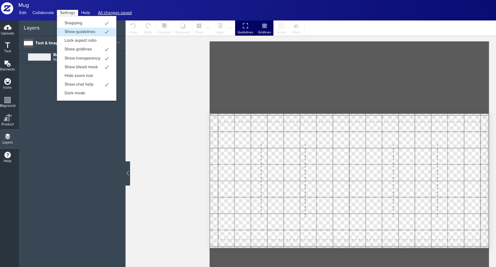Toggle Guidelines button in toolbar
This screenshot has width=496, height=267.
tap(245, 28)
